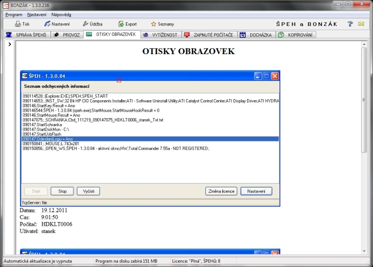Select the StartUsbFlash log line
Image resolution: width=373 pixels, height=267 pixels.
click(42, 134)
